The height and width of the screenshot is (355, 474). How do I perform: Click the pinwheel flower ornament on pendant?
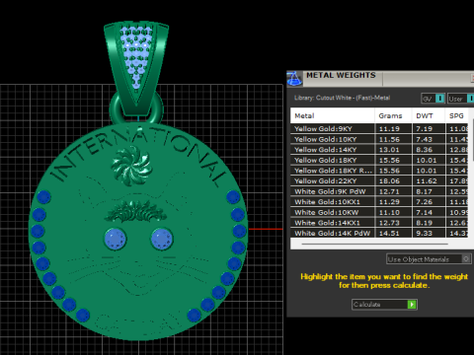click(131, 166)
